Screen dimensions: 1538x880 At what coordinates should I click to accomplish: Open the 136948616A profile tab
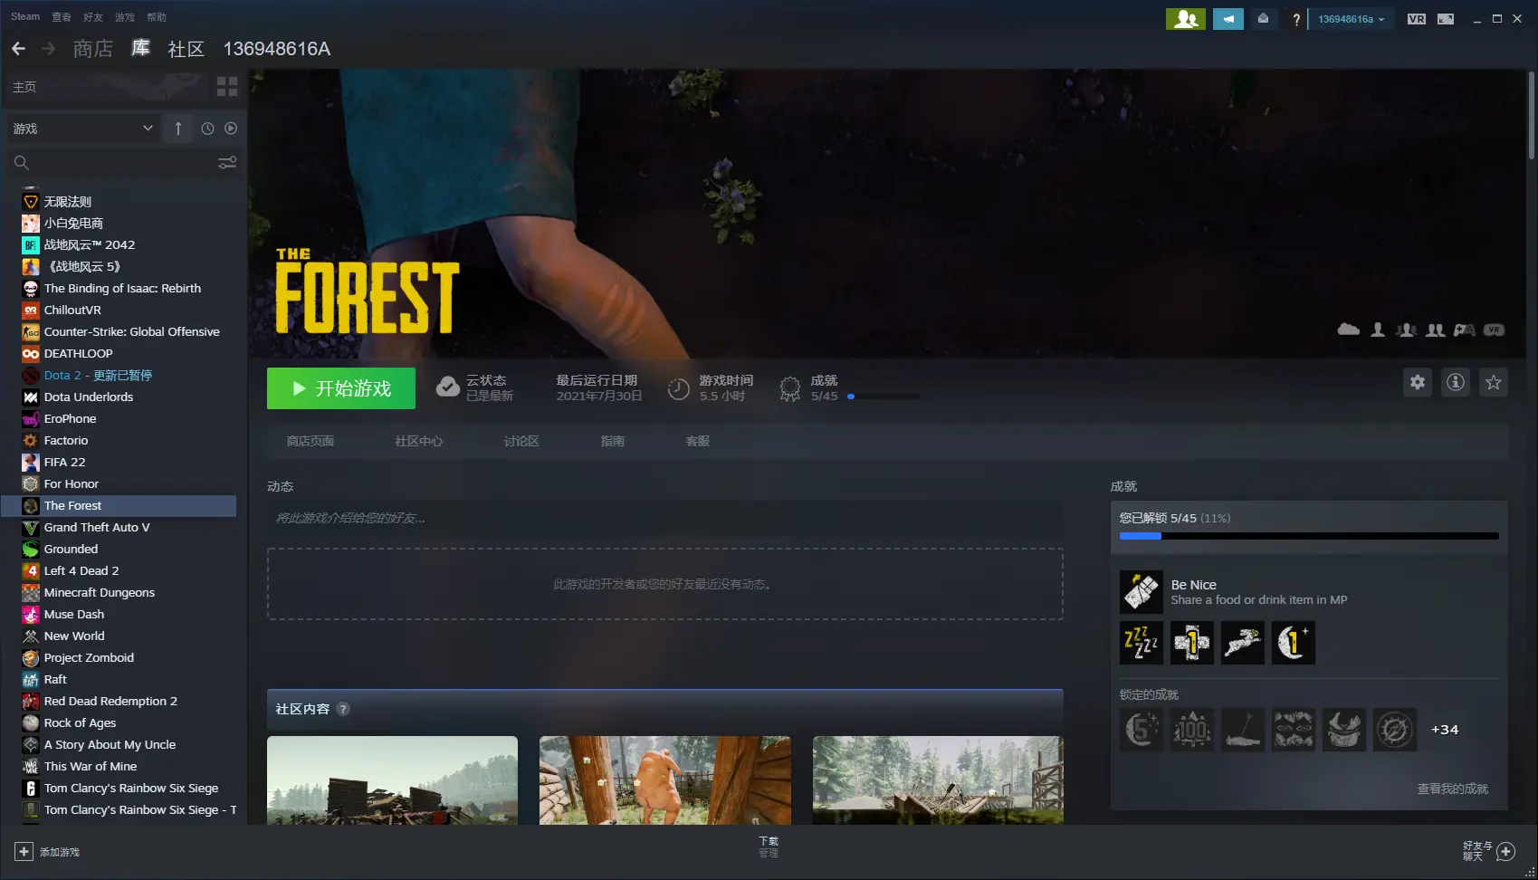[x=277, y=49]
